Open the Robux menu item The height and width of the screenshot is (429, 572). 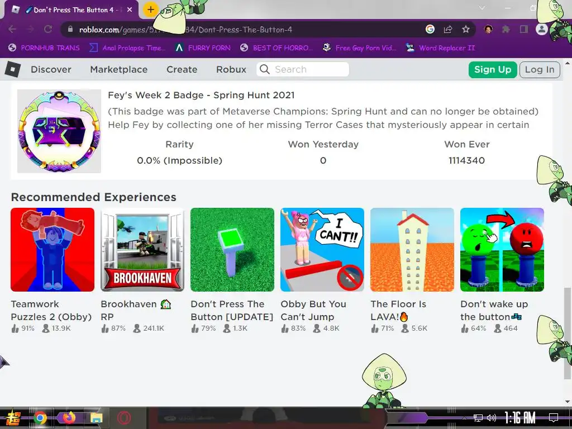pos(231,69)
